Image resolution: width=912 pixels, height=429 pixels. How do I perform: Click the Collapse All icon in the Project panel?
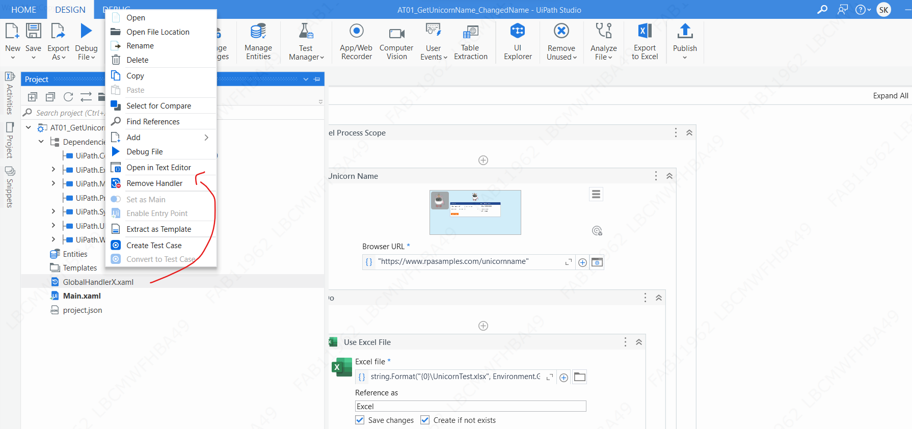coord(50,97)
